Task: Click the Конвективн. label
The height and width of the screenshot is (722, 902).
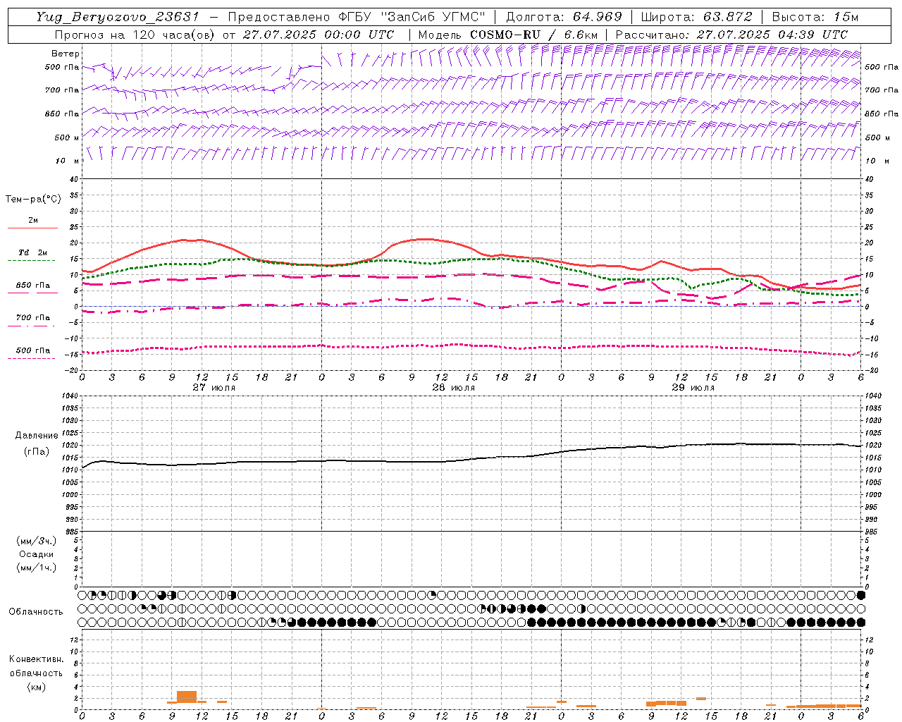Action: pyautogui.click(x=37, y=659)
